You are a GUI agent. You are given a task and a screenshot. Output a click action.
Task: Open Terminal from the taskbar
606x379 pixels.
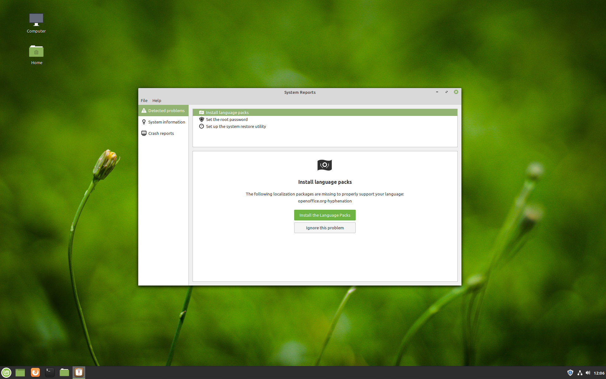[x=50, y=373]
